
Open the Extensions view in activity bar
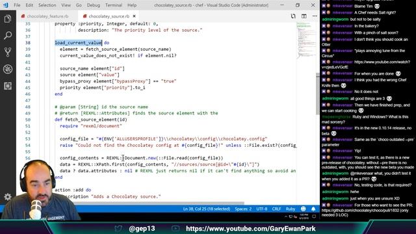pyautogui.click(x=7, y=86)
